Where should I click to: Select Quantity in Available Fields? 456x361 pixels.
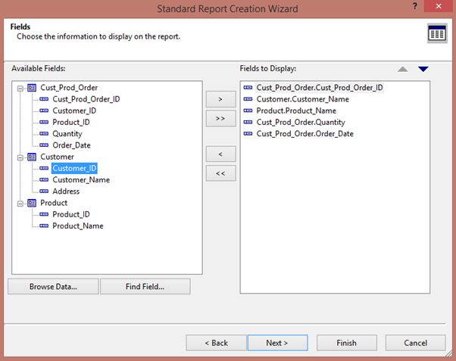(x=67, y=134)
